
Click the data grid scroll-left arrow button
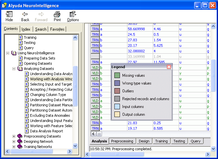point(94,134)
